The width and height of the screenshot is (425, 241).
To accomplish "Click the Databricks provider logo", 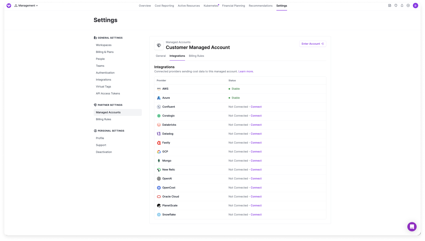I will click(159, 125).
